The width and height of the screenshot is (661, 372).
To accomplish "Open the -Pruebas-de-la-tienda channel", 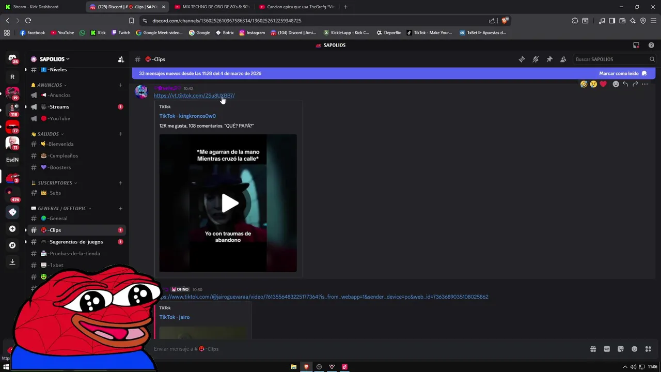I will pos(76,254).
